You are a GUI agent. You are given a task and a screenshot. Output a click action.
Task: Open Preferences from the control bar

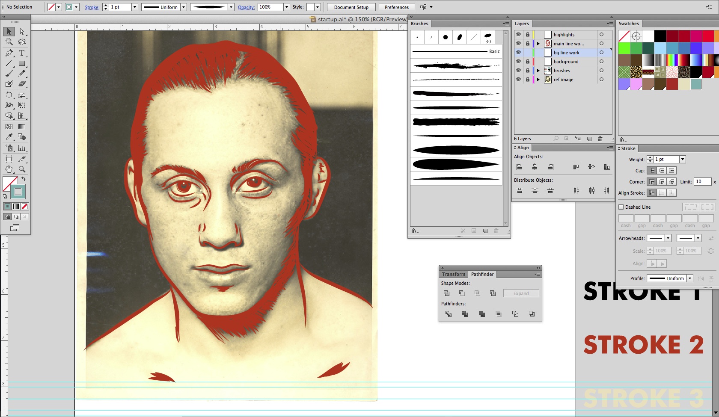point(396,7)
